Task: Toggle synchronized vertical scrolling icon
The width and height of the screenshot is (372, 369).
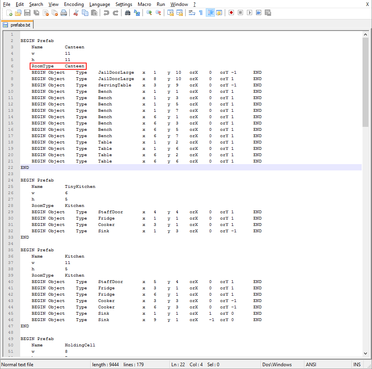Action: [x=170, y=13]
